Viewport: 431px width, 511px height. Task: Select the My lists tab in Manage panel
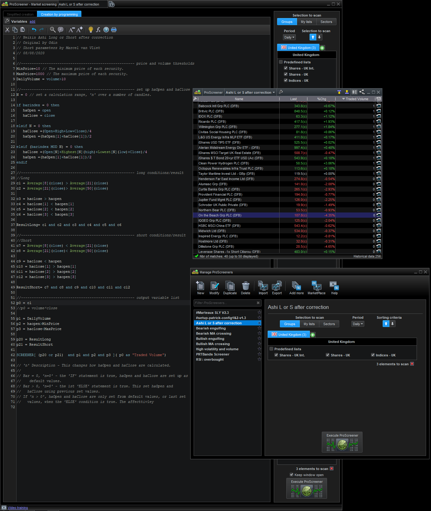point(309,324)
